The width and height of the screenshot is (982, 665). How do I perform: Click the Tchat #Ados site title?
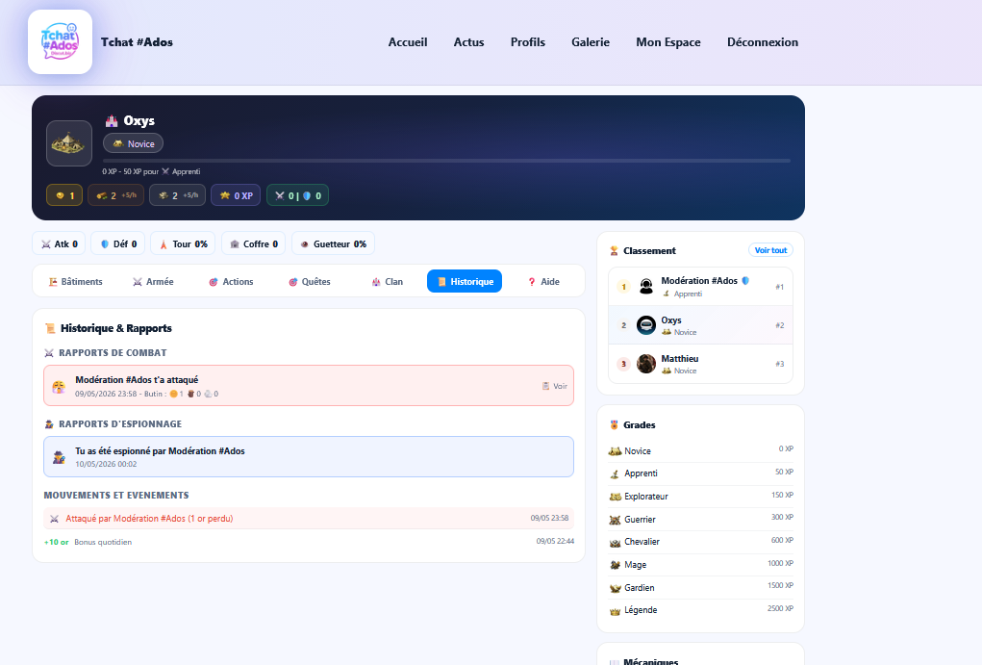[x=138, y=42]
